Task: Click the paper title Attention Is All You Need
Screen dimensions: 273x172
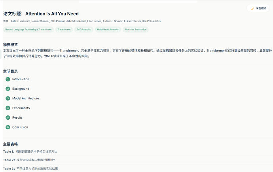Action: tap(52, 13)
